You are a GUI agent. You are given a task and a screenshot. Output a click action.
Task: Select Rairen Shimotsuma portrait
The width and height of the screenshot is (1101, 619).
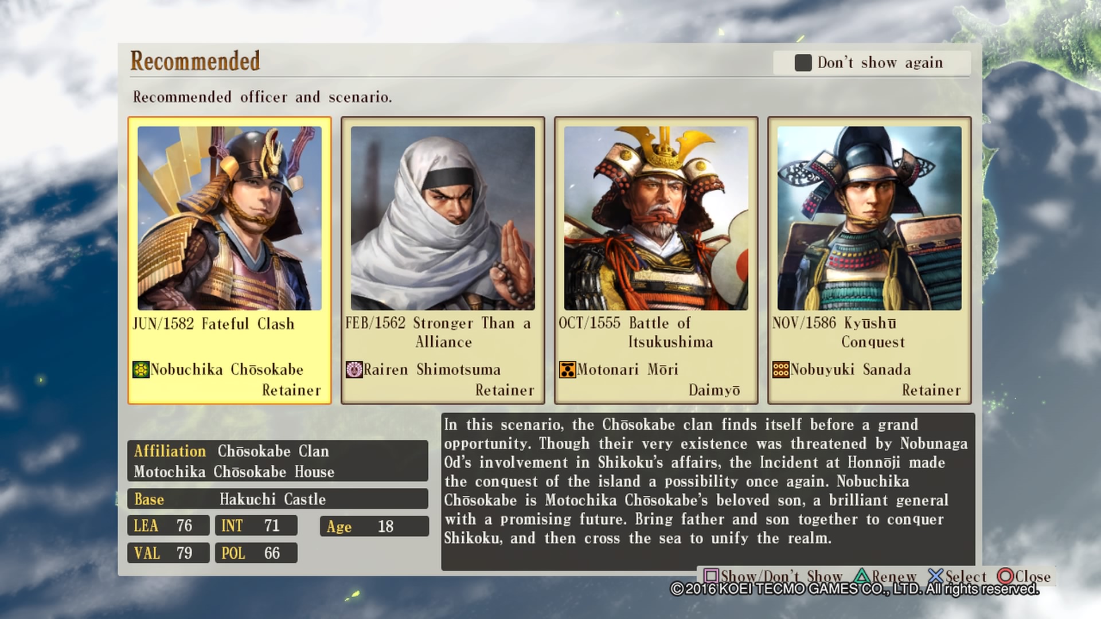[443, 218]
